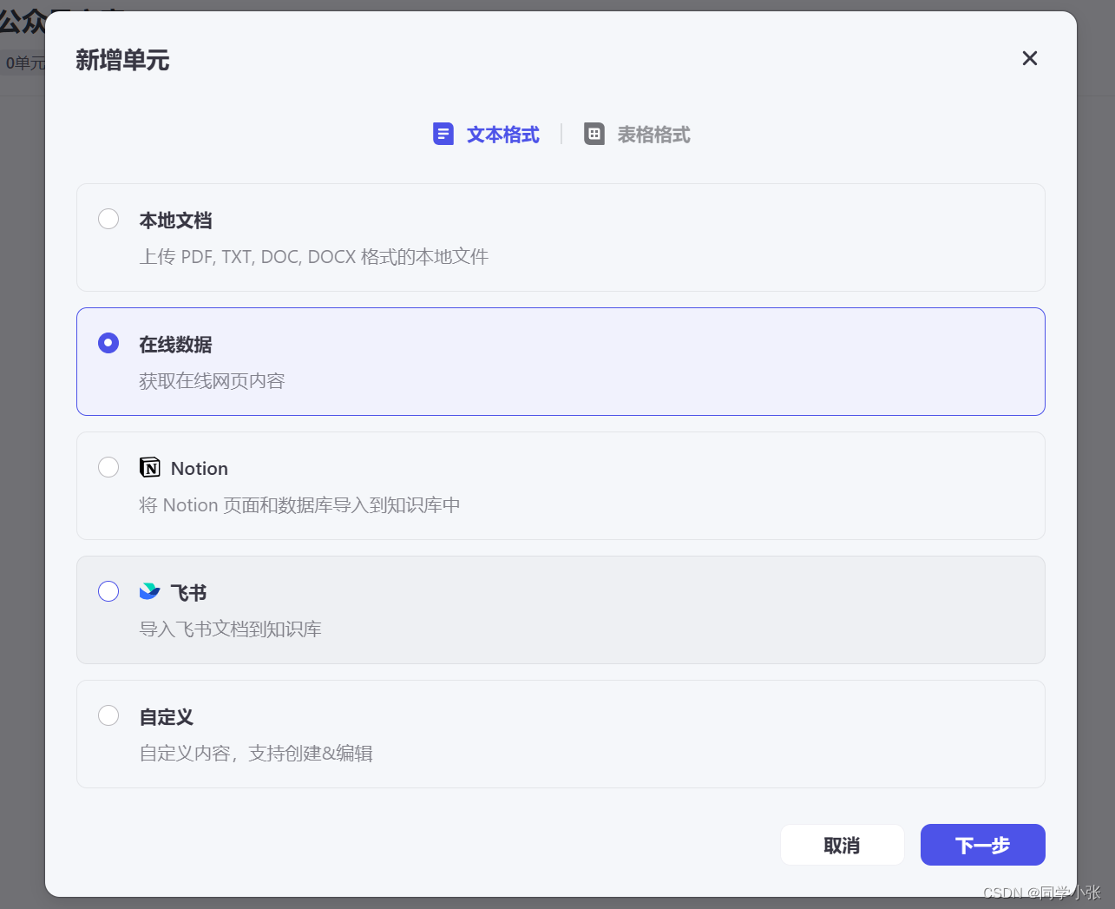Click the 本地文档 option title
Viewport: 1115px width, 909px height.
coord(176,221)
